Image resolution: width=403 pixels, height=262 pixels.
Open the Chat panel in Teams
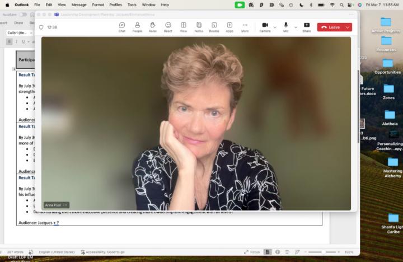[122, 27]
